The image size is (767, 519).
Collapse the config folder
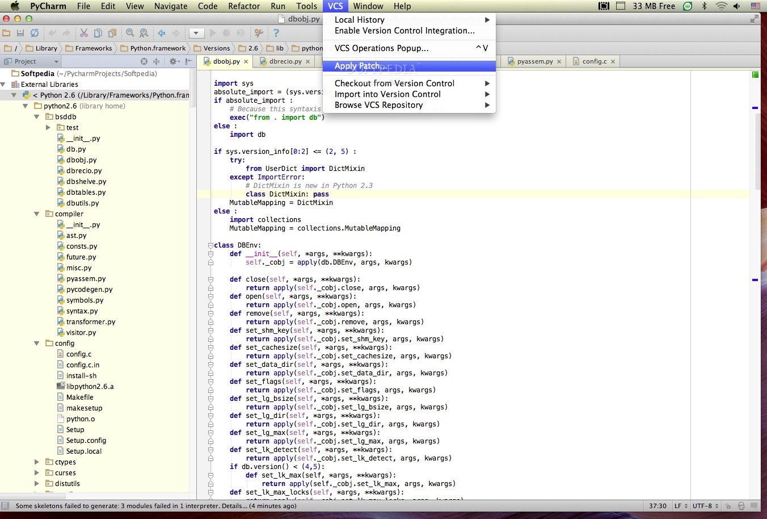pyautogui.click(x=37, y=343)
